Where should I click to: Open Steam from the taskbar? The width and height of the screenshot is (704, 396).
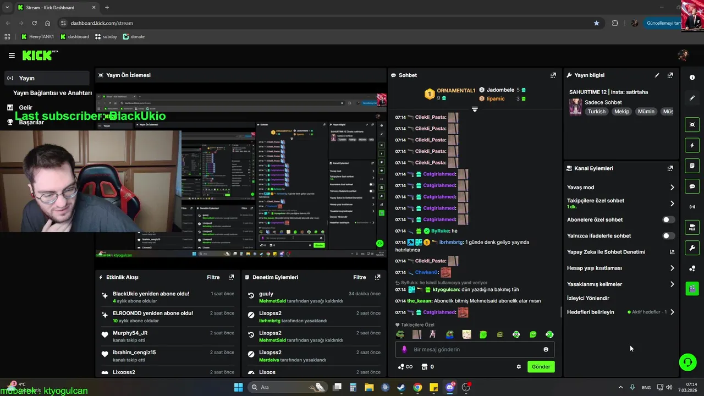401,387
